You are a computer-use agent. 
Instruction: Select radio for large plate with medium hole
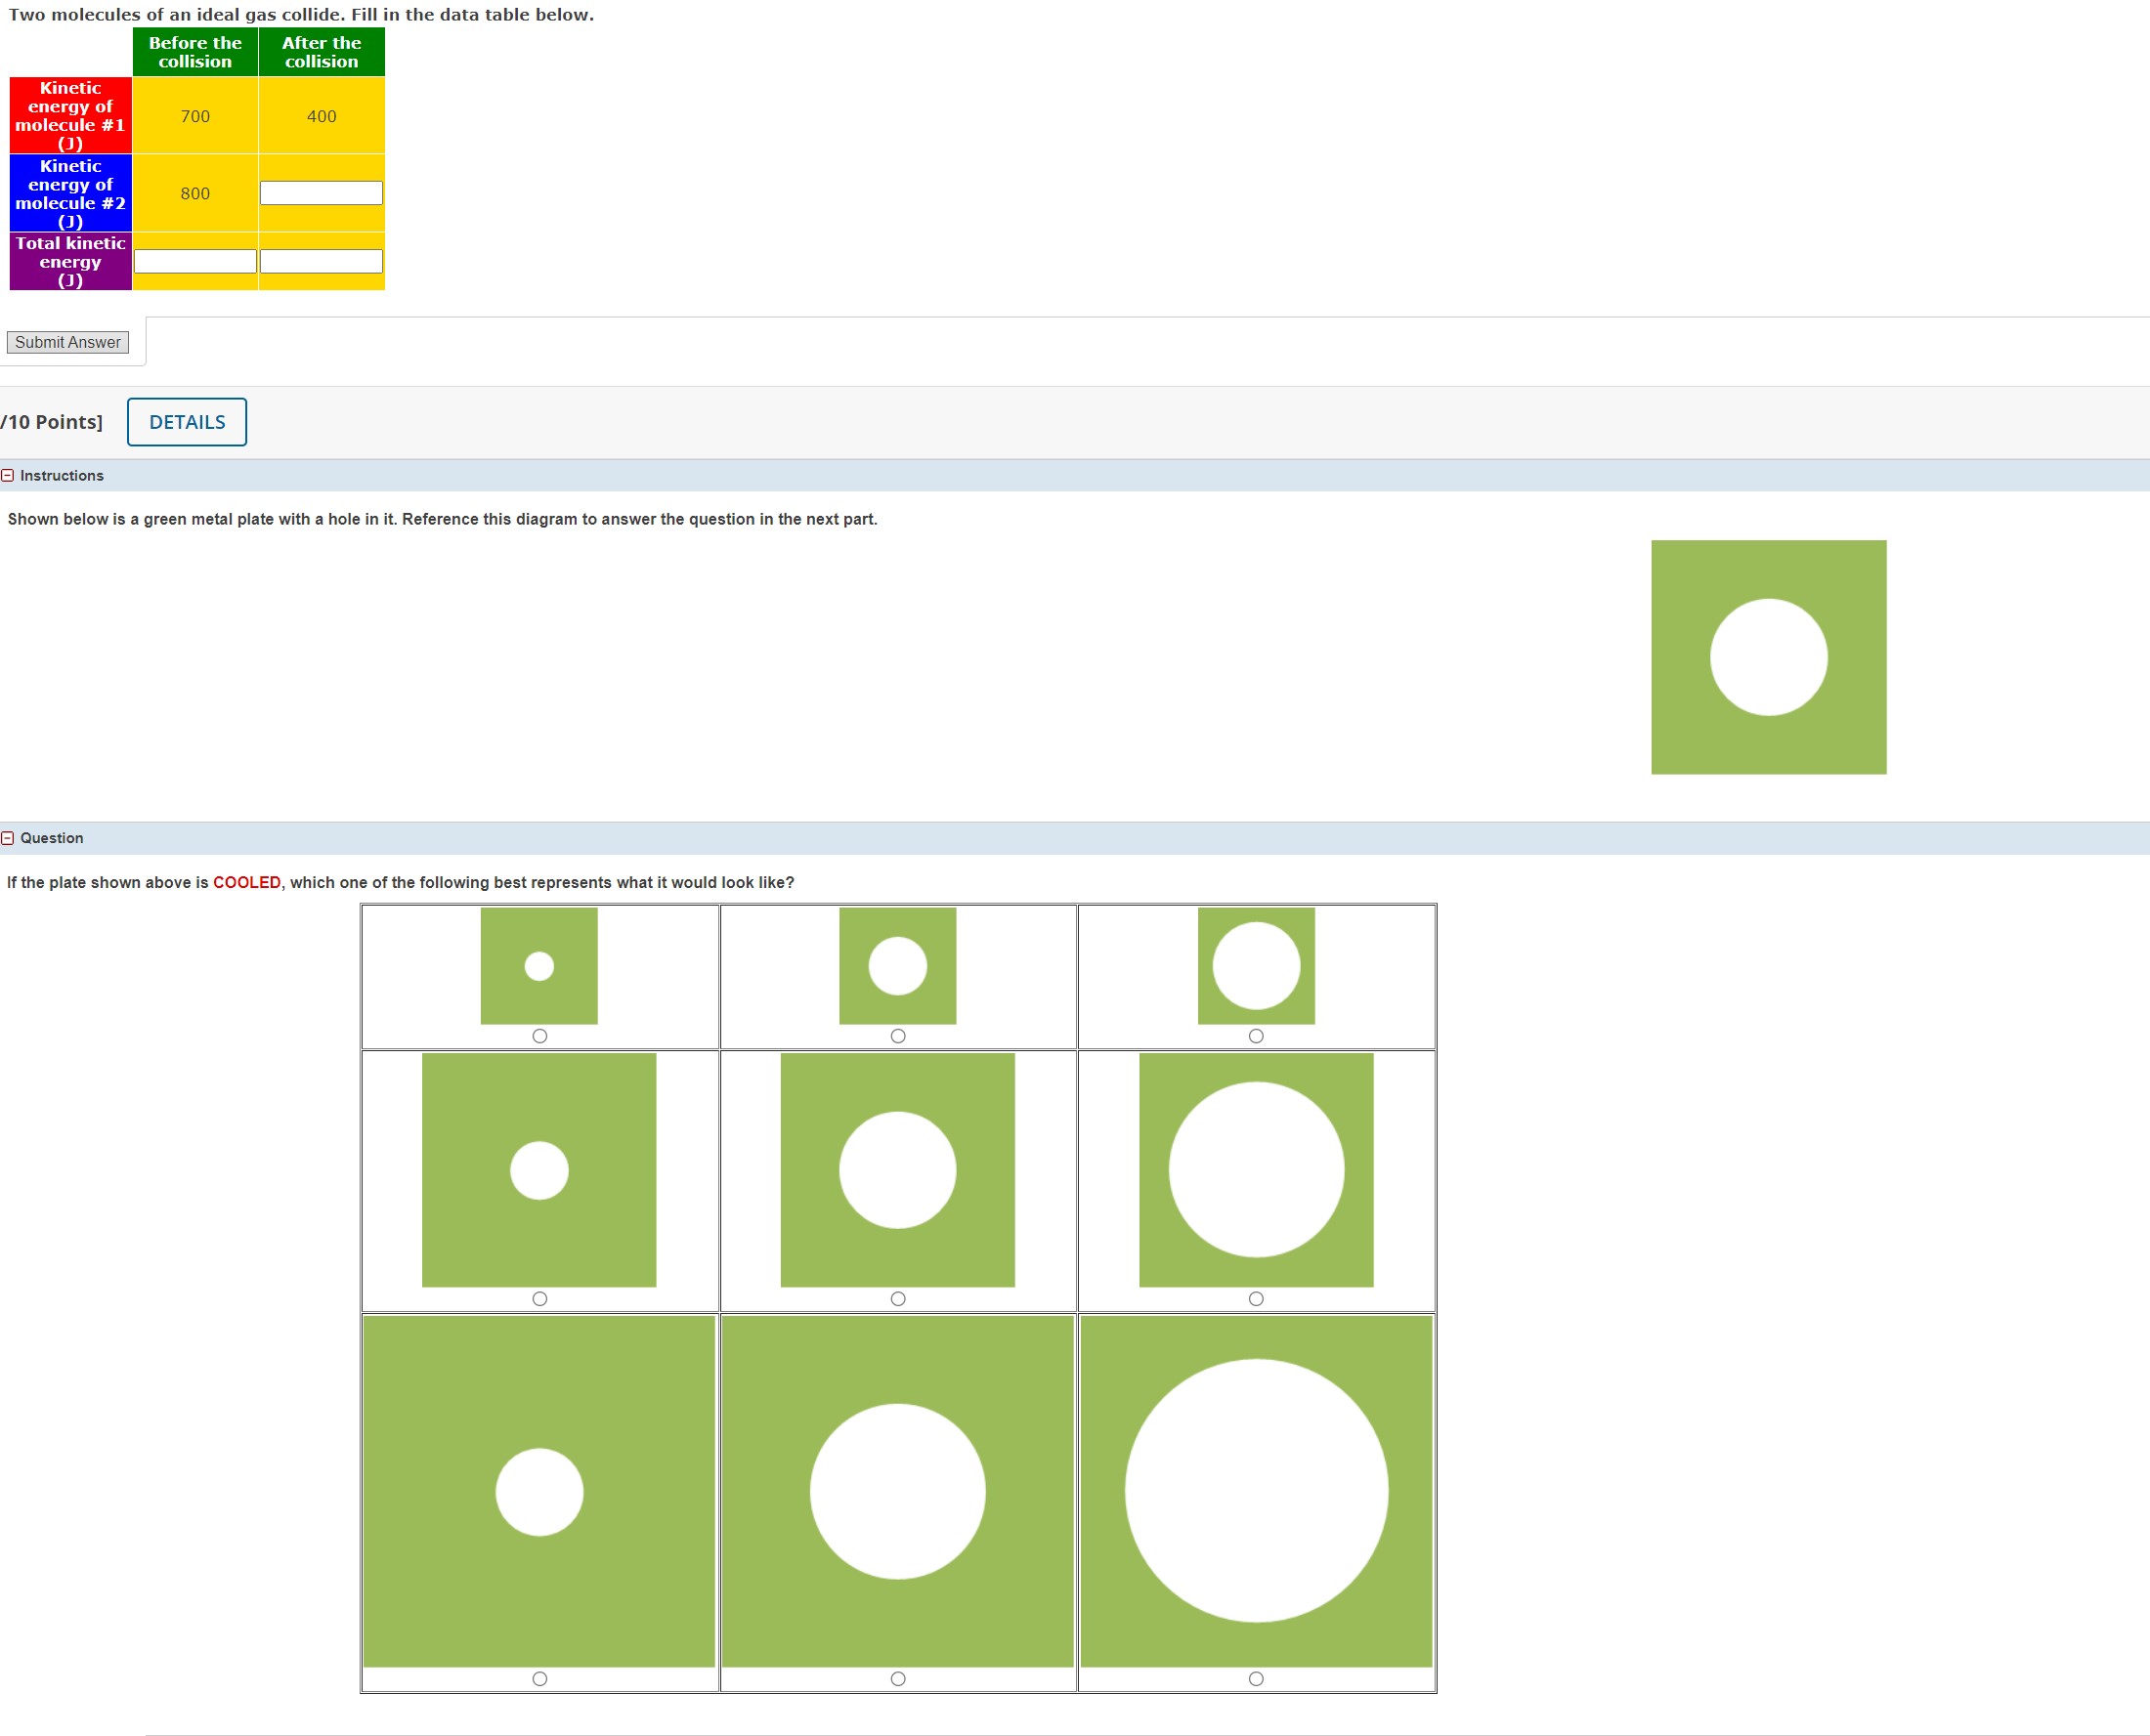coord(897,1679)
